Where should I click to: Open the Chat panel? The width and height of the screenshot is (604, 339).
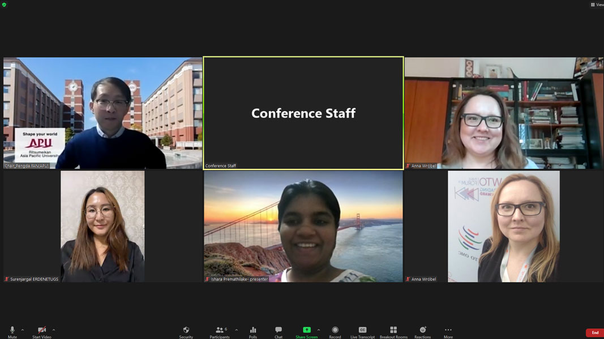click(279, 331)
